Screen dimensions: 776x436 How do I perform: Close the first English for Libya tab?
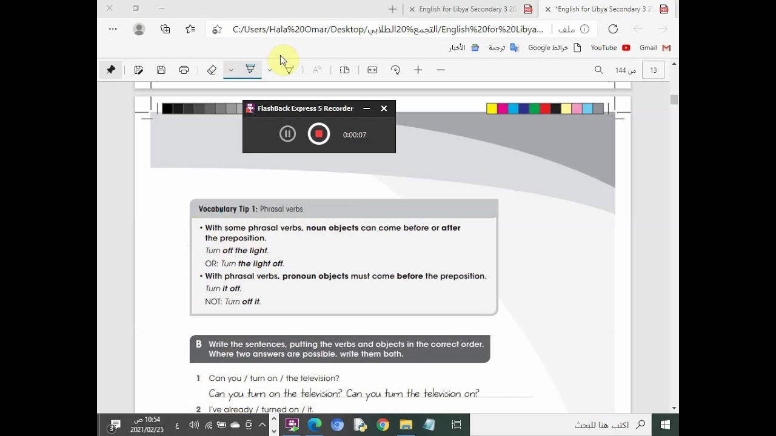click(x=412, y=9)
